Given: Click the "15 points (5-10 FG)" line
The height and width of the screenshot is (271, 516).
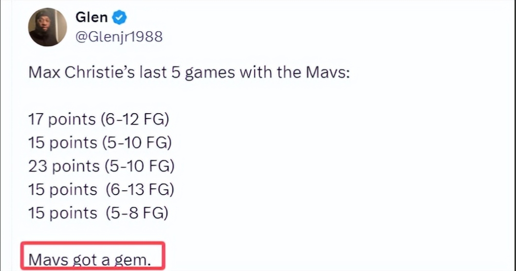Looking at the screenshot, I should point(100,143).
